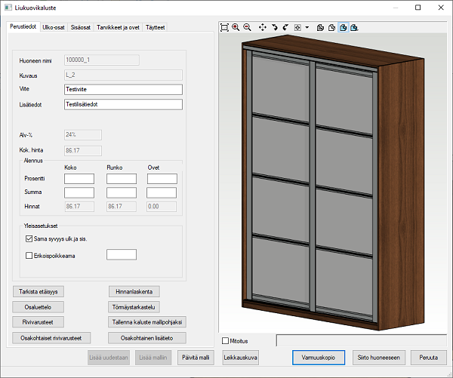Click the Koko Prosentti discount field
This screenshot has width=453, height=378.
coord(79,179)
